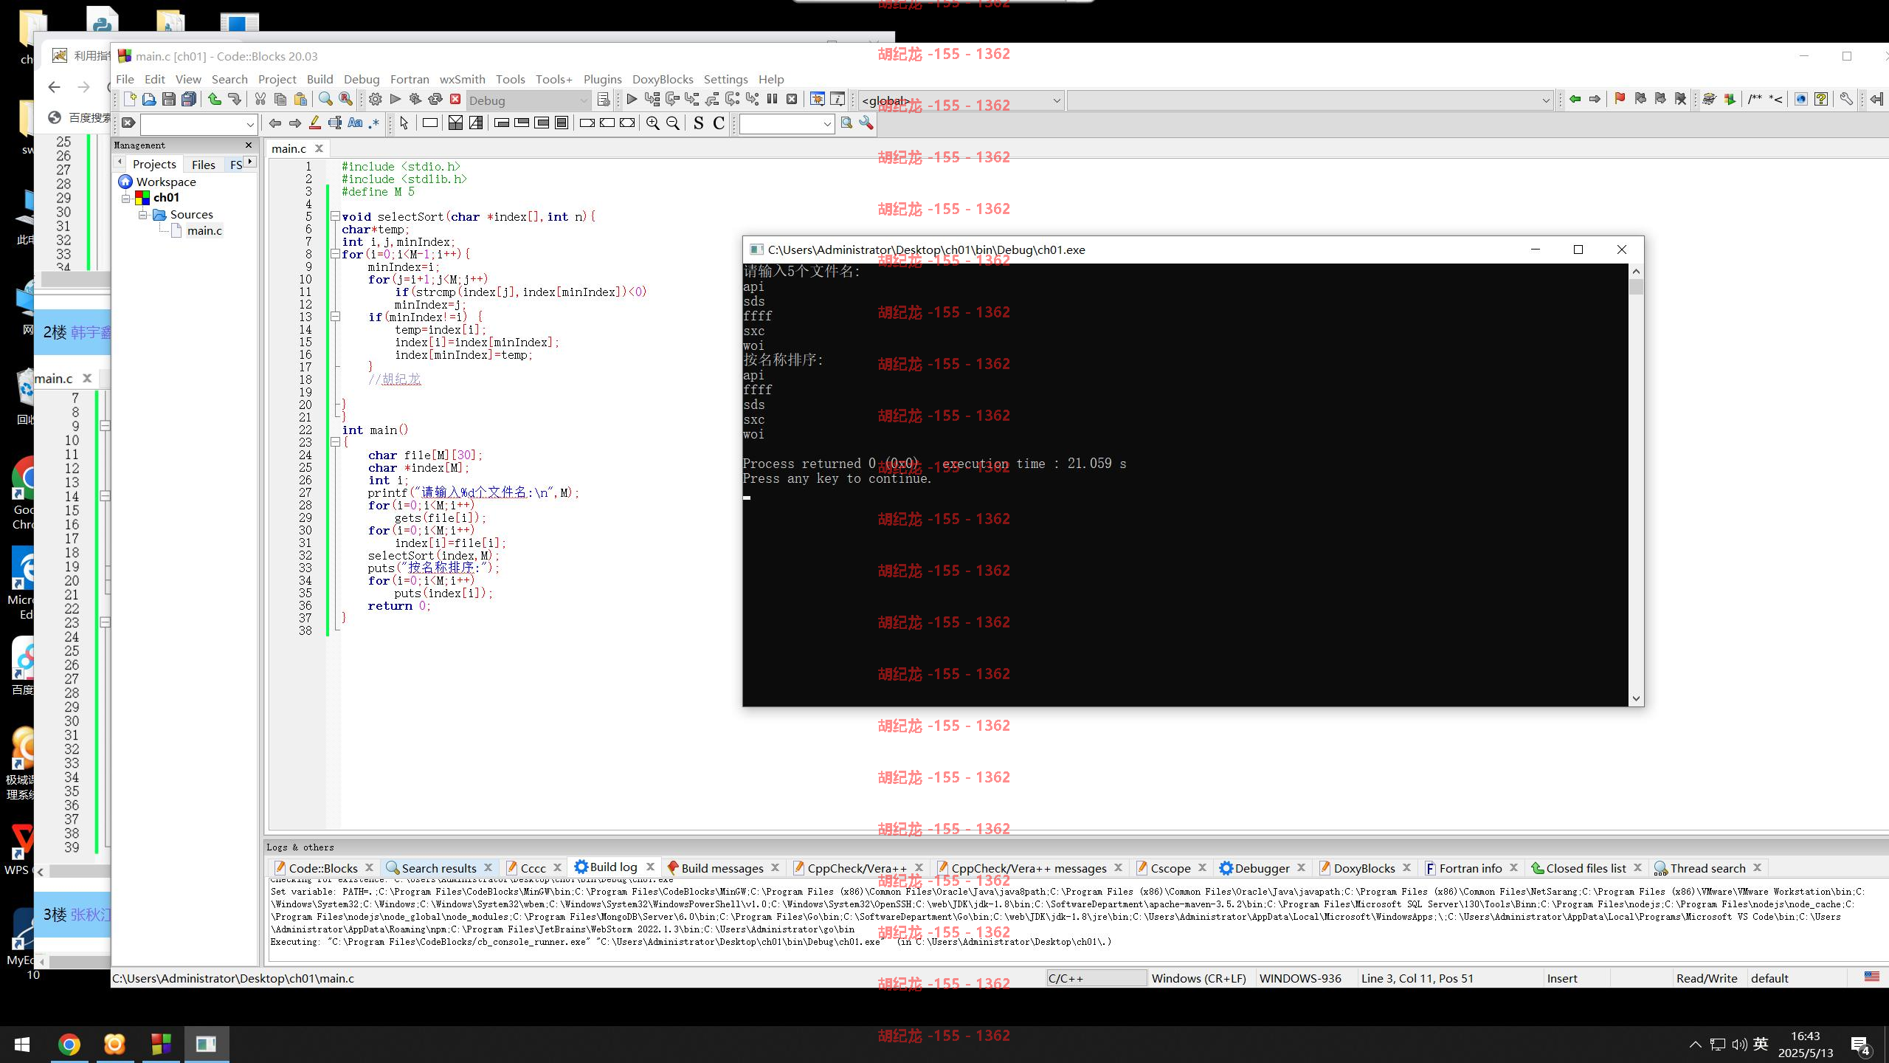
Task: Close the Build log tab
Action: click(650, 867)
